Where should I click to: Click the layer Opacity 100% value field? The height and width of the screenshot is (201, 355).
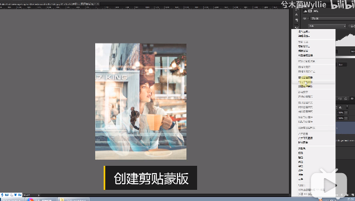click(340, 112)
